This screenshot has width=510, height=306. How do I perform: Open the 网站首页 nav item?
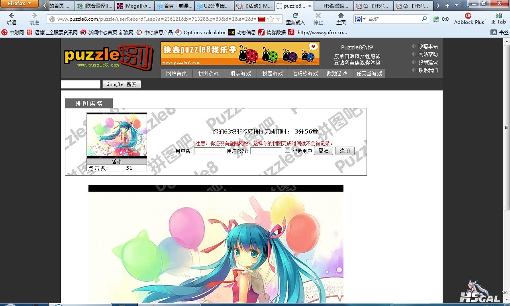(177, 73)
